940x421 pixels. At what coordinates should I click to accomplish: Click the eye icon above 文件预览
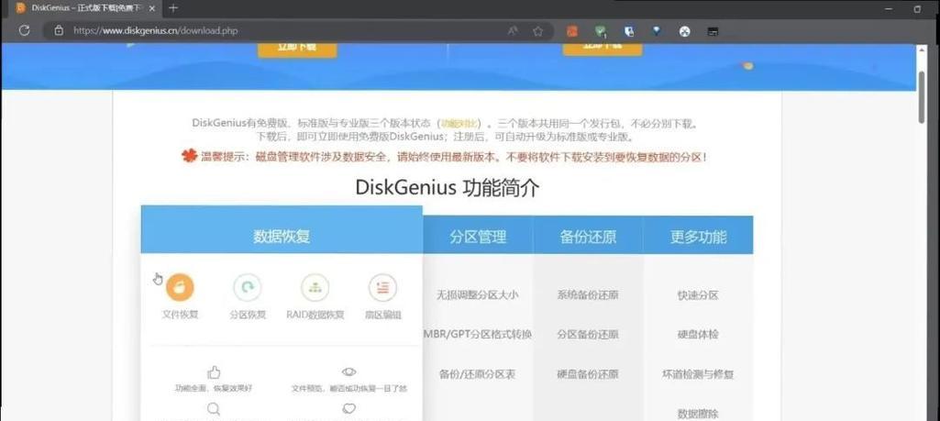point(348,371)
